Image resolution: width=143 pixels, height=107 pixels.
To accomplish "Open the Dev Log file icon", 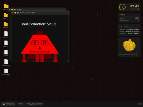I will coord(6,43).
